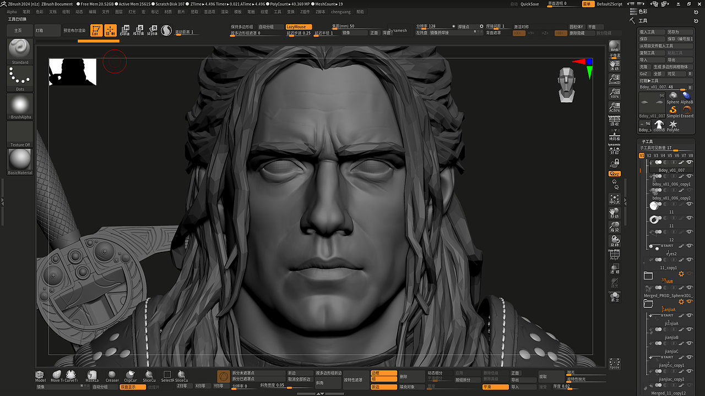The width and height of the screenshot is (705, 396).
Task: Toggle the 折边 crease button in bottom bar
Action: 384,387
